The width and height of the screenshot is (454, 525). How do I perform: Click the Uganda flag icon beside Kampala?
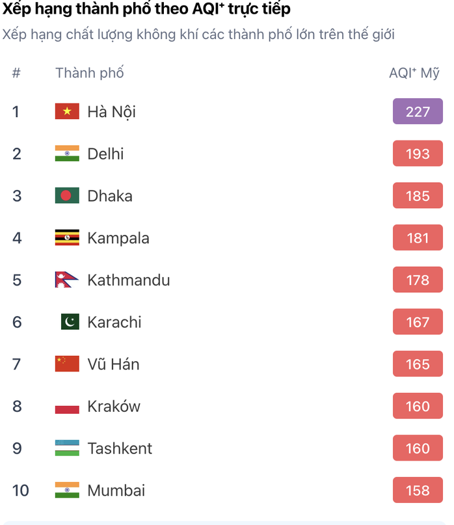tap(67, 237)
